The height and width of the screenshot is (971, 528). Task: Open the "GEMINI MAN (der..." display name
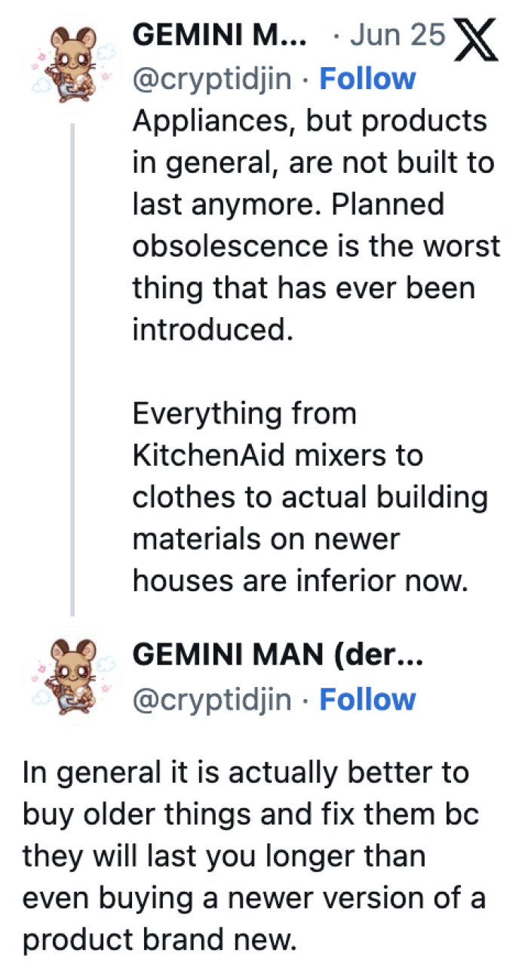click(277, 655)
